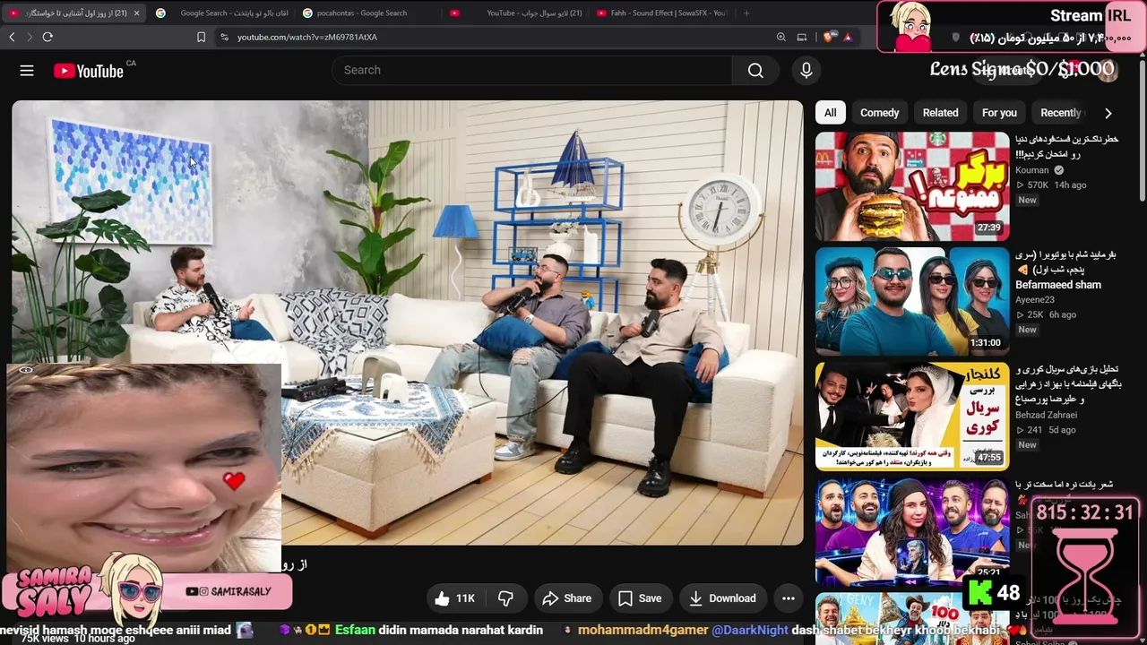Bookmark this page in address bar

(201, 37)
